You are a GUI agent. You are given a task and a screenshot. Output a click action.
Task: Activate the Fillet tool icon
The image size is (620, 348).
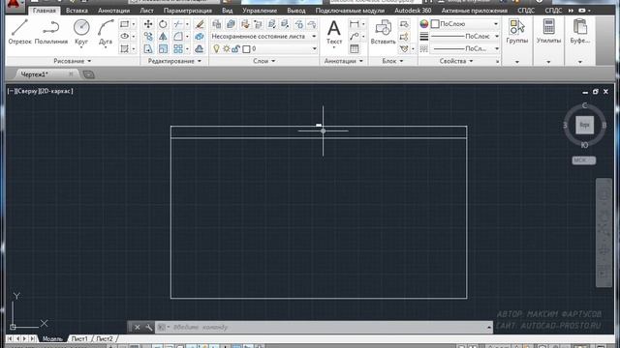tap(178, 37)
